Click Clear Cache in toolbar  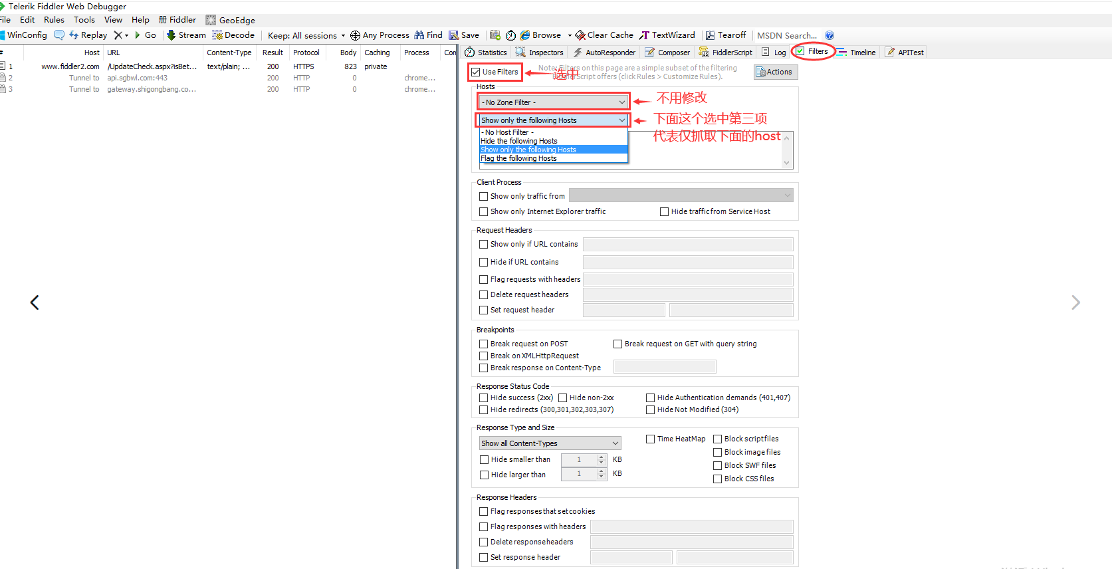pos(604,35)
